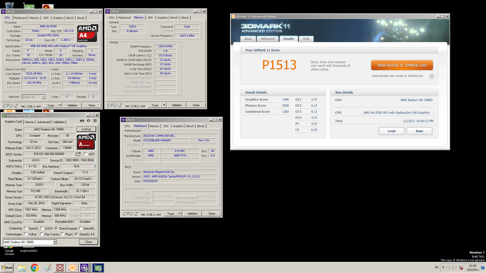Toggle the OpenGL 4.5 checkbox

[x=76, y=234]
